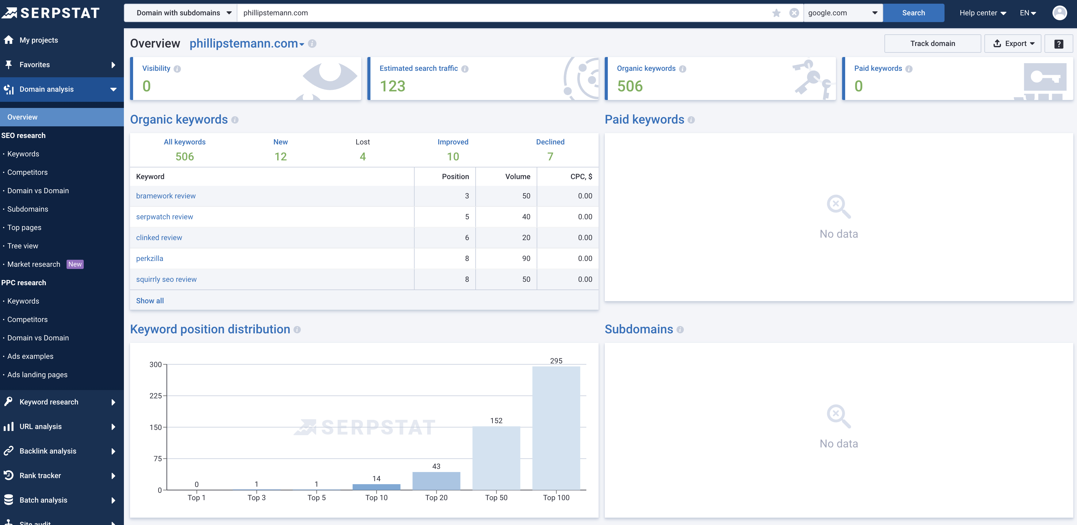Click the Top 50 bar in chart
Viewport: 1077px width, 525px height.
tap(496, 458)
